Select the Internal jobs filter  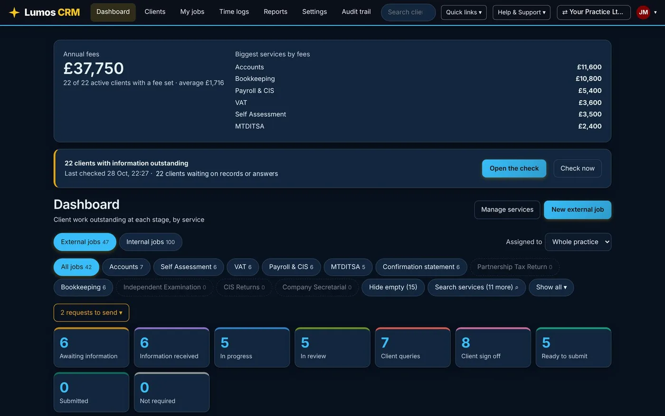coord(151,242)
